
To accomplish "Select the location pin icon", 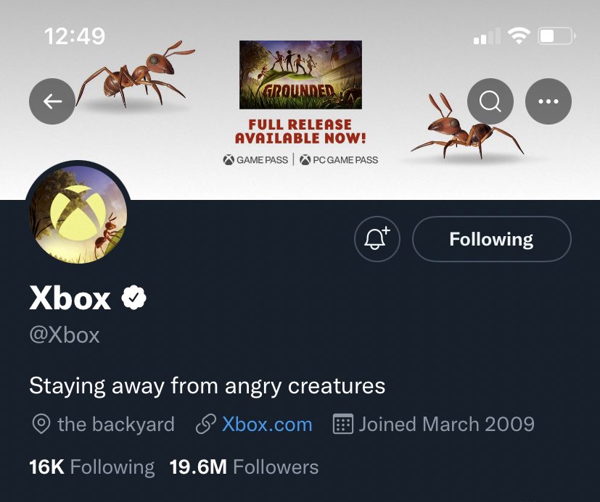I will (x=41, y=424).
